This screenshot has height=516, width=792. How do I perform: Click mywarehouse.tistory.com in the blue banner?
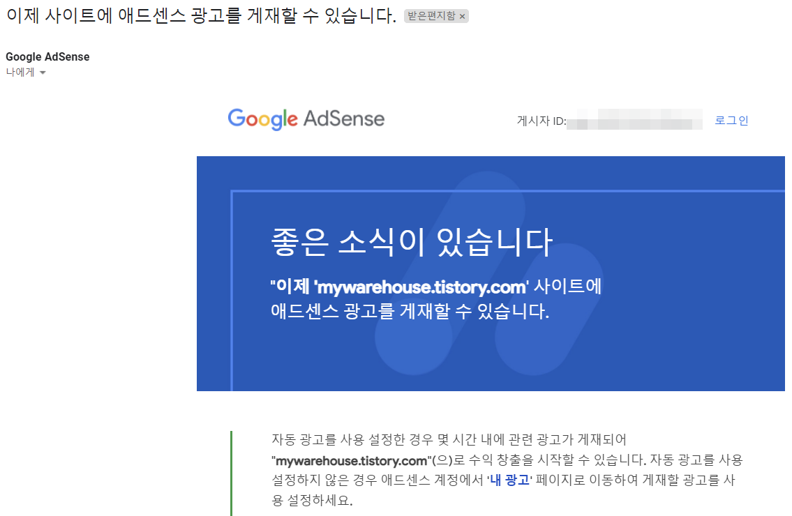click(421, 287)
